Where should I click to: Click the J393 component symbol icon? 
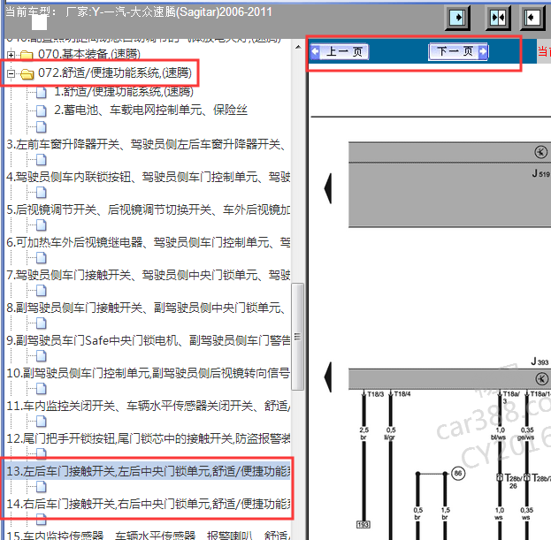pyautogui.click(x=541, y=379)
